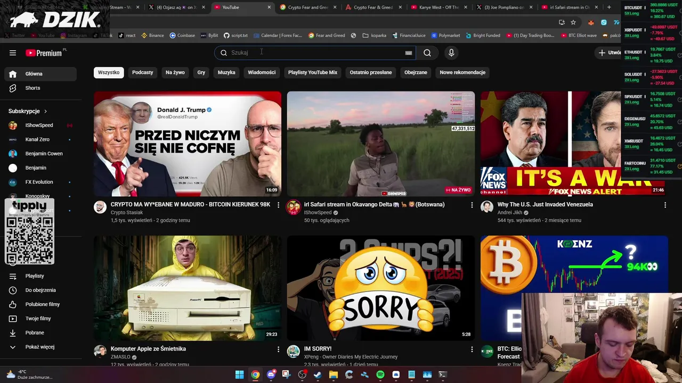The width and height of the screenshot is (682, 383).
Task: Open Andrei Jikh channel name link
Action: tap(510, 212)
